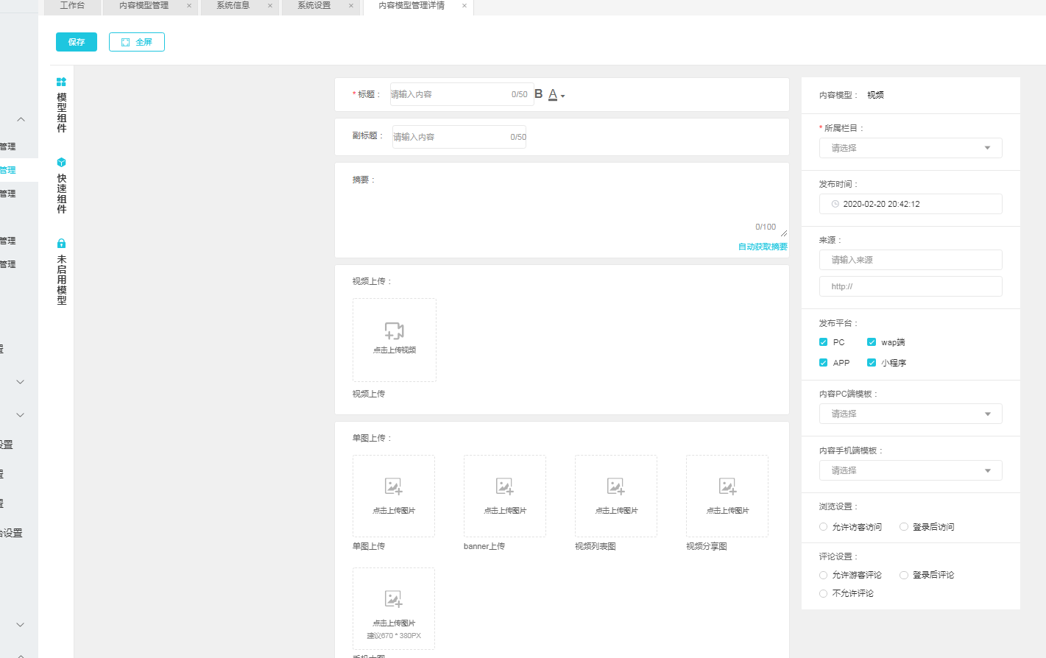Uncheck the wap端 platform checkbox
Screen dimensions: 1046x658
click(x=872, y=342)
